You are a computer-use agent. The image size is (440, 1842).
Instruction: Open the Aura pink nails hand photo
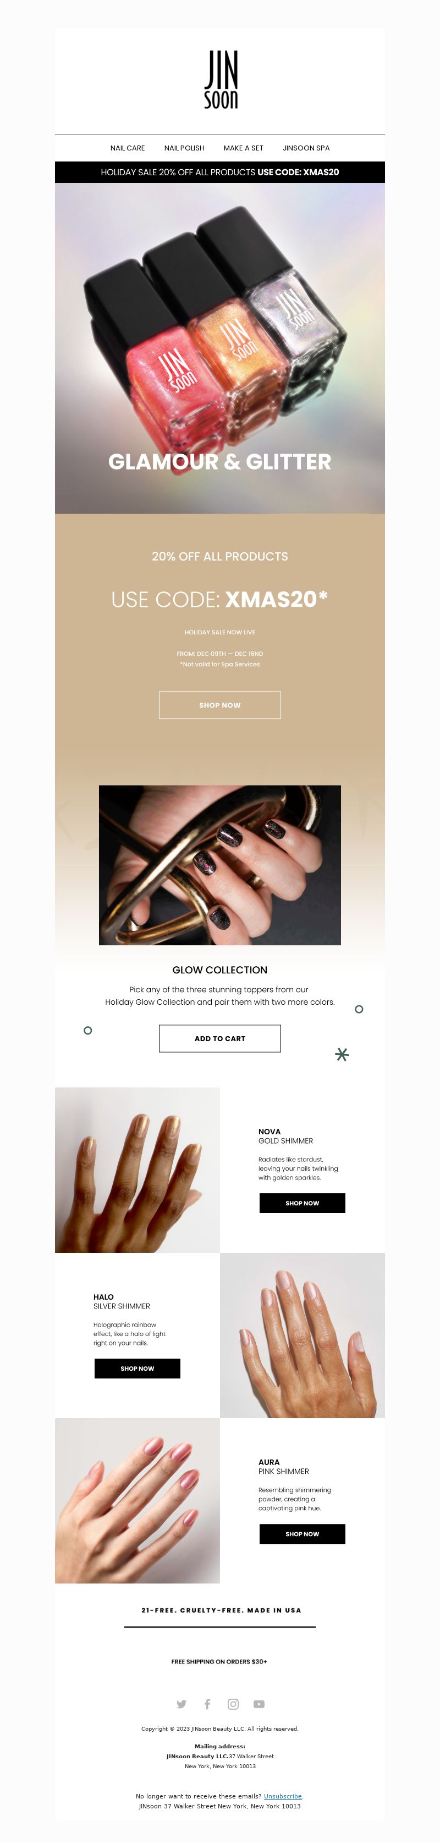pos(137,1501)
